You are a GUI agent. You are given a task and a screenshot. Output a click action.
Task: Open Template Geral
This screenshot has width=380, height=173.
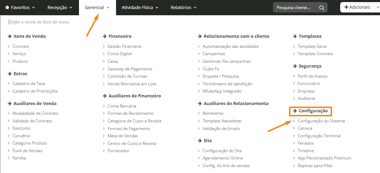pos(312,46)
